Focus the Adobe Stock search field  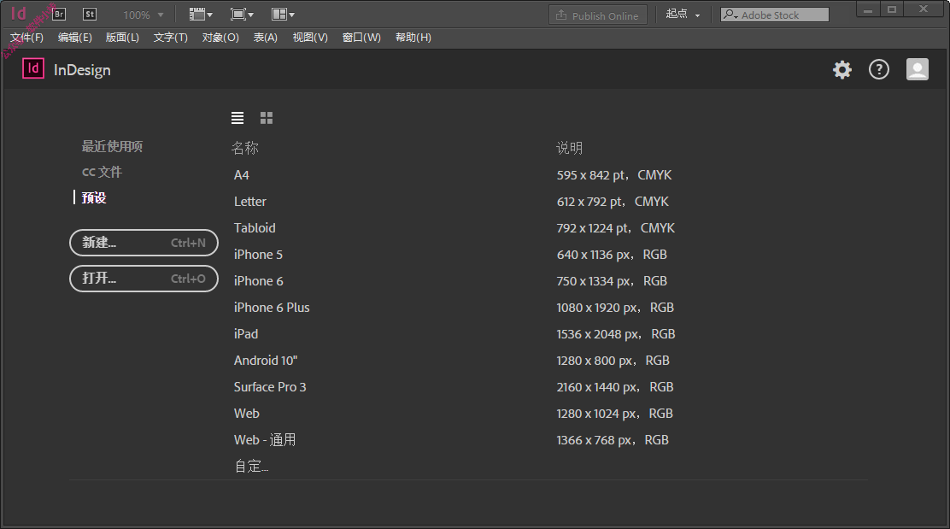click(774, 15)
